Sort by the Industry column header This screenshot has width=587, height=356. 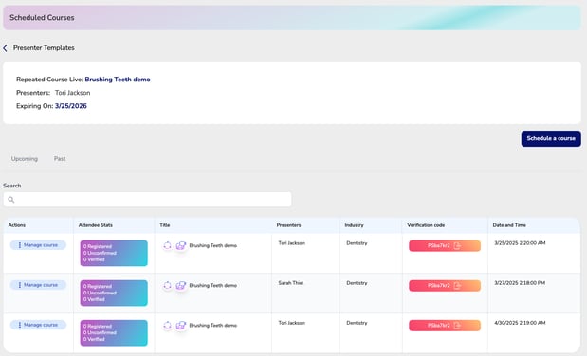point(354,225)
